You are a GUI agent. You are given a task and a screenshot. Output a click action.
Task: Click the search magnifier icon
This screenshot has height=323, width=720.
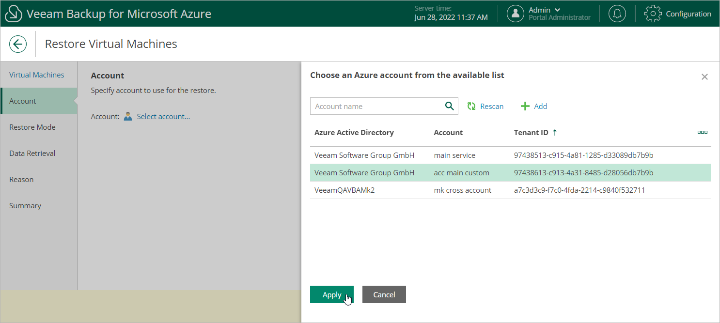449,106
